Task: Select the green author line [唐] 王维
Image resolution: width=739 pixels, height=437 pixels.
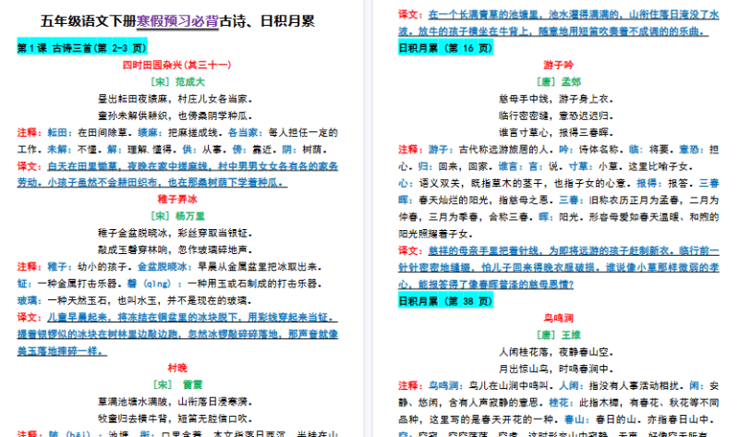Action: [559, 335]
